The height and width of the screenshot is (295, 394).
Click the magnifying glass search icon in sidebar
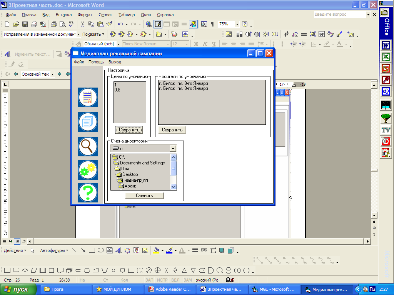coord(88,146)
